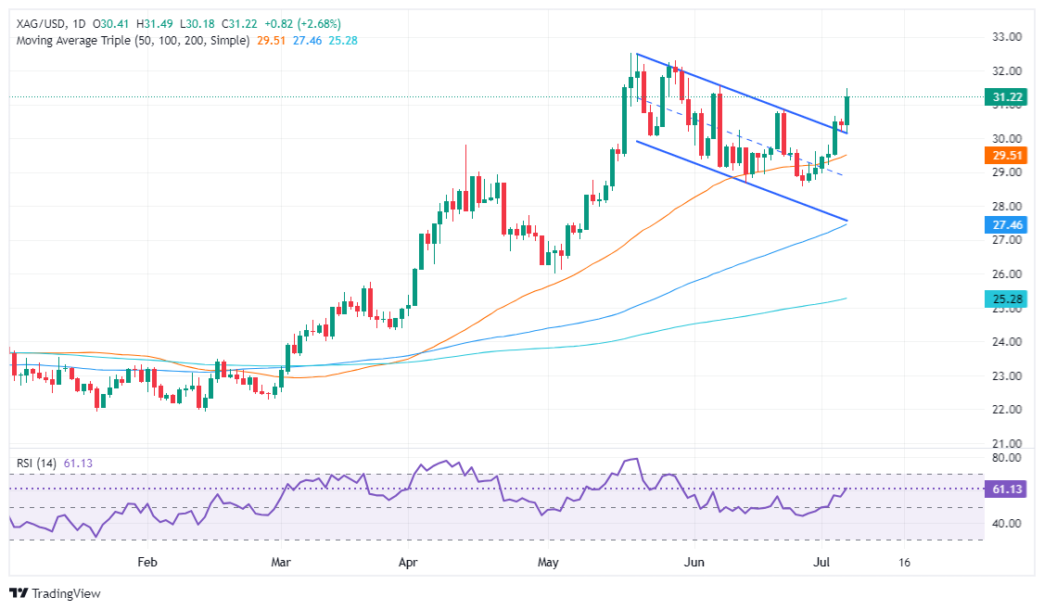The width and height of the screenshot is (1044, 610).
Task: Click the TradingView logo icon
Action: (x=19, y=592)
